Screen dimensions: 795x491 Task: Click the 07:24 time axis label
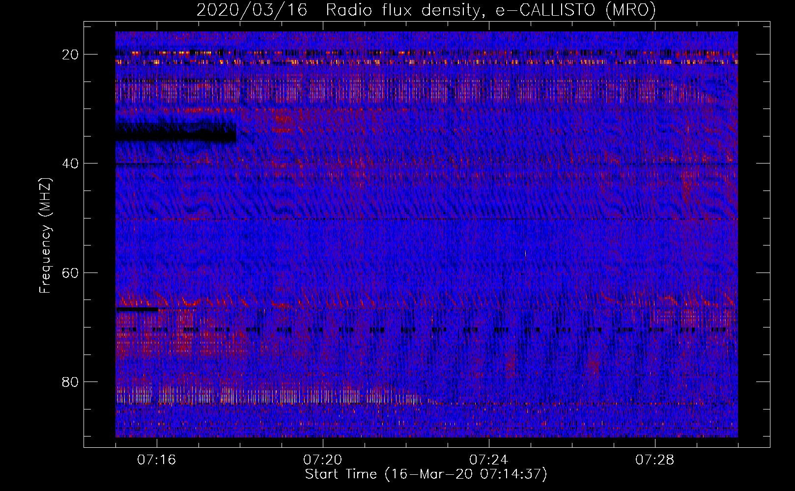coord(489,460)
